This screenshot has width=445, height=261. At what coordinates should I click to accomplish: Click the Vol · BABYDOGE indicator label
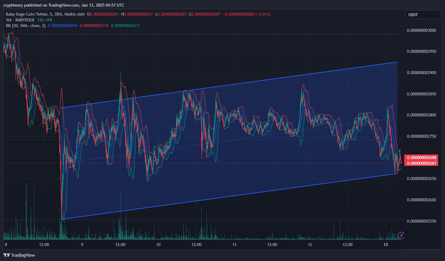pyautogui.click(x=20, y=20)
